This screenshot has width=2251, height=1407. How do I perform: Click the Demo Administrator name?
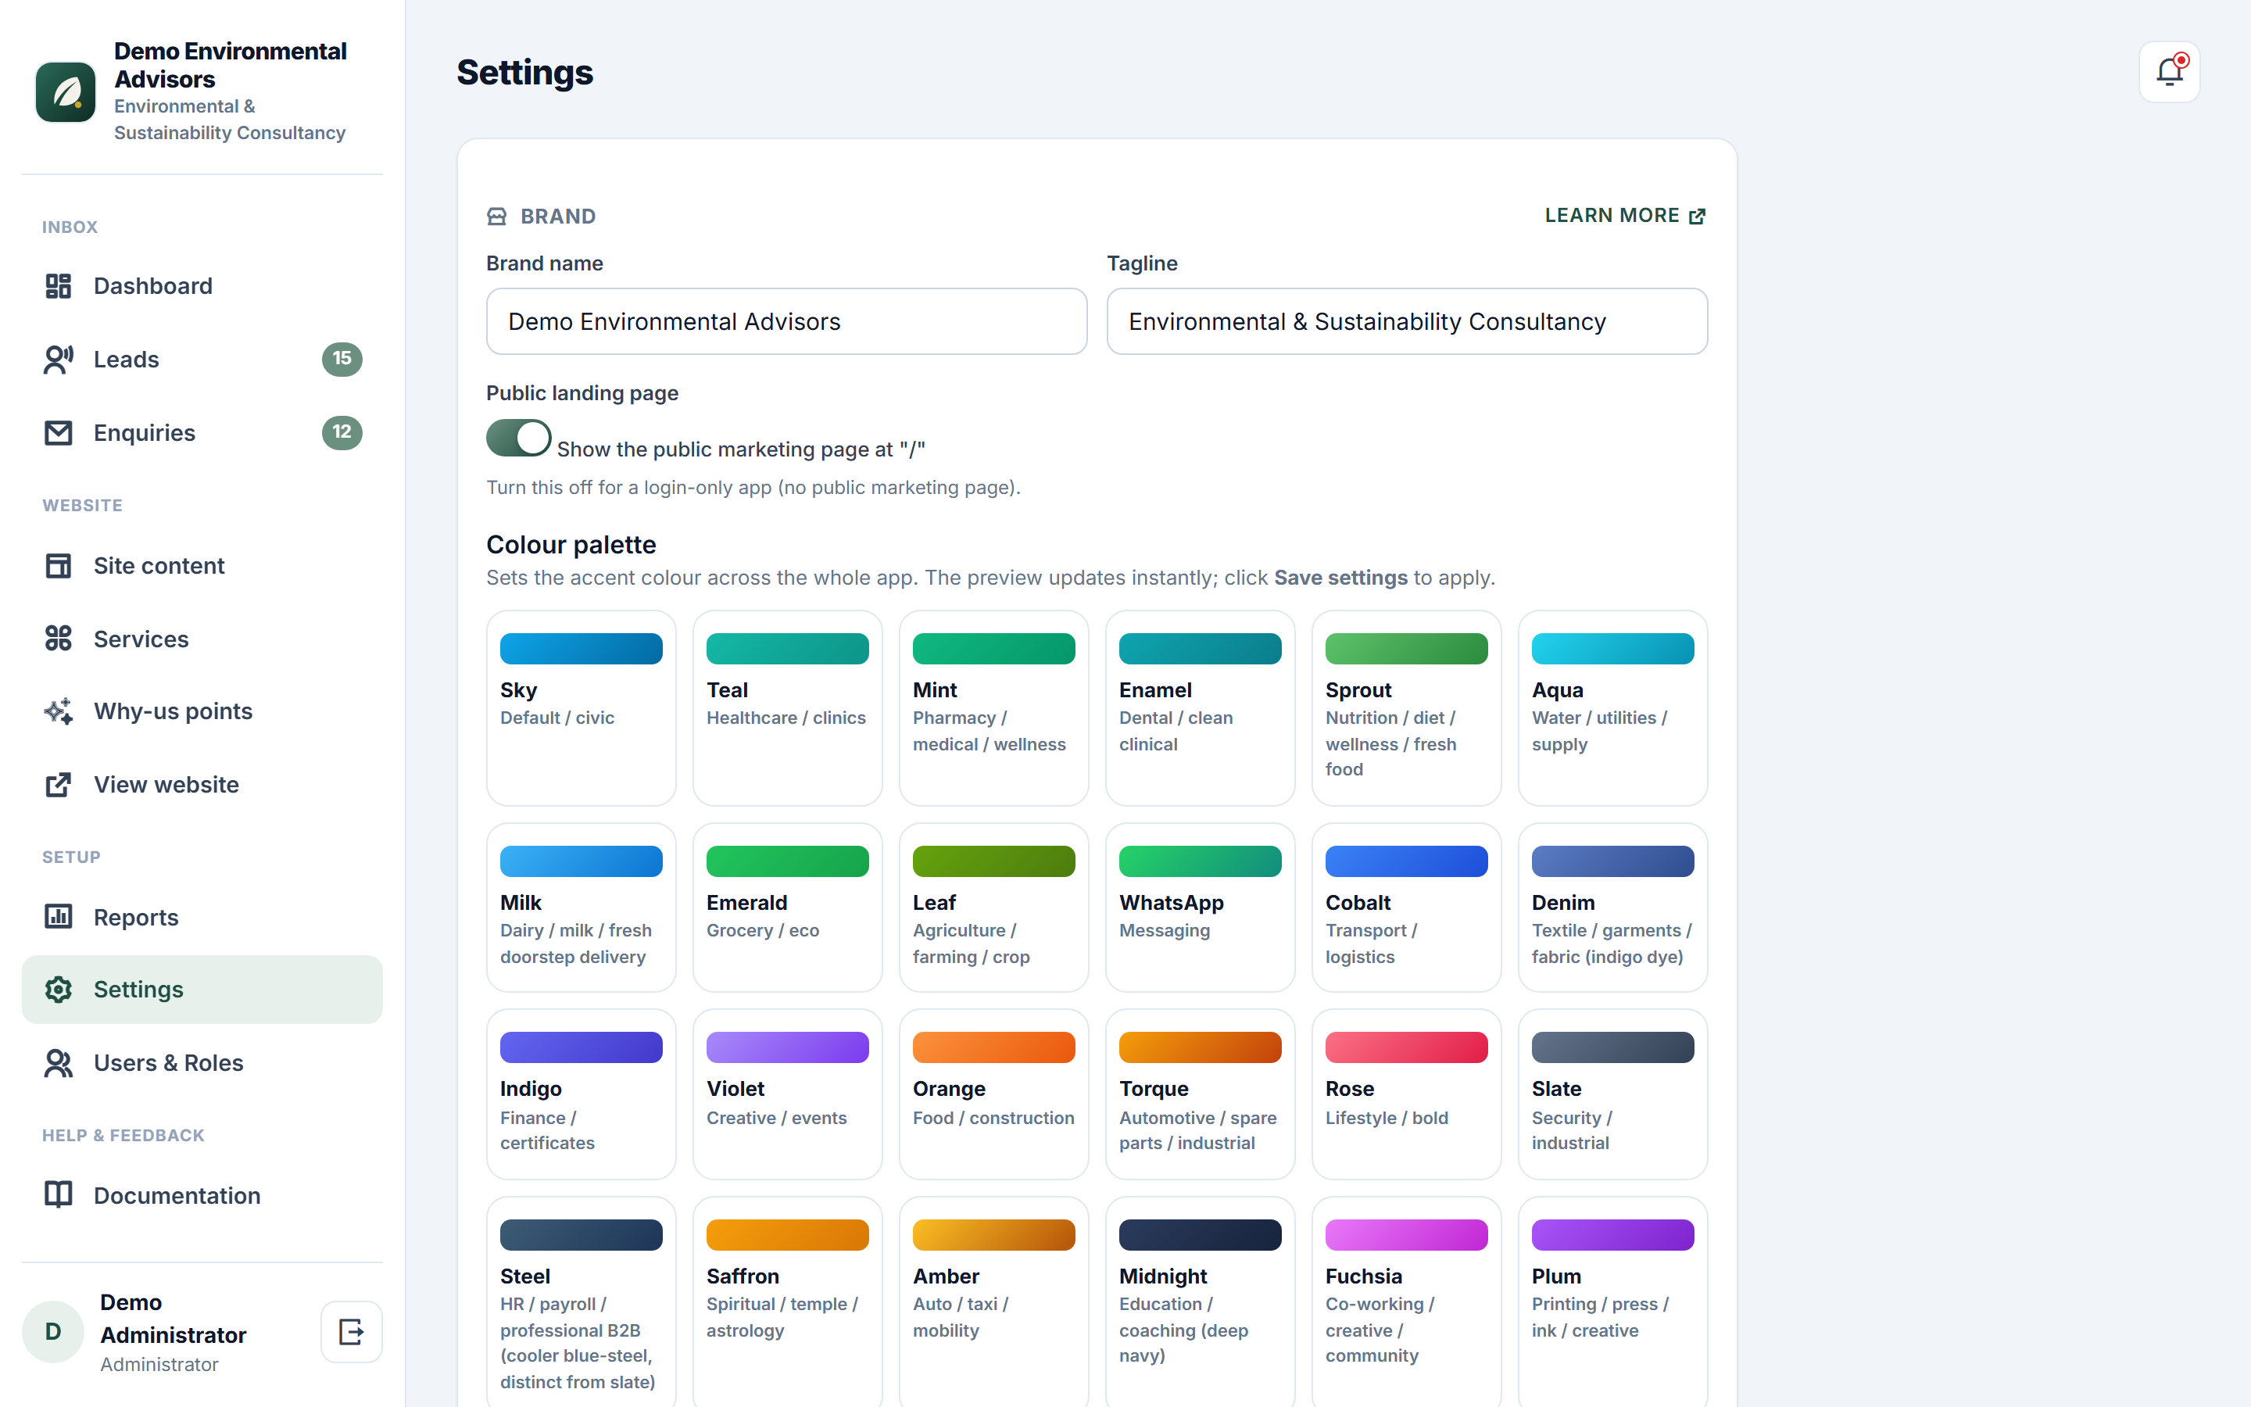[173, 1319]
